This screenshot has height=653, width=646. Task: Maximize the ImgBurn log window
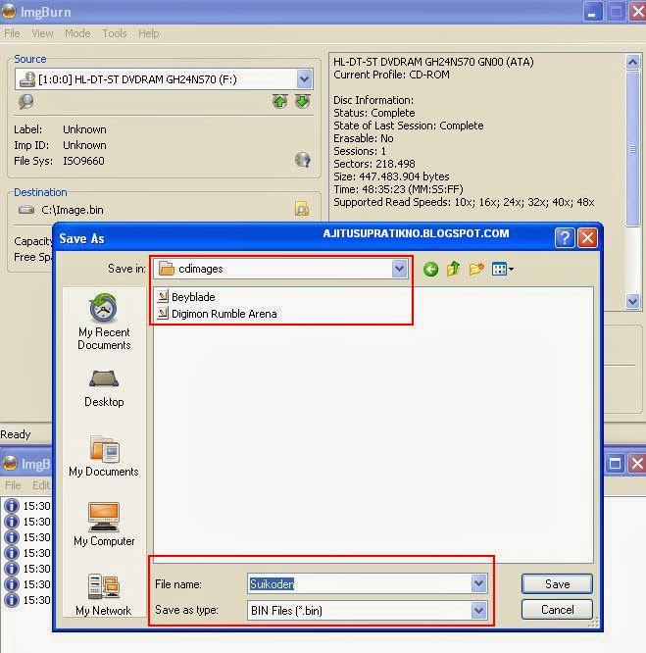tap(615, 463)
